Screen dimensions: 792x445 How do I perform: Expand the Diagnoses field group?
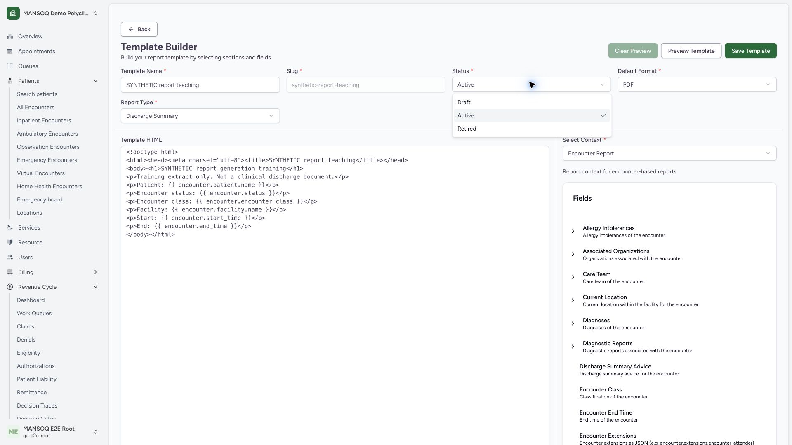(573, 323)
